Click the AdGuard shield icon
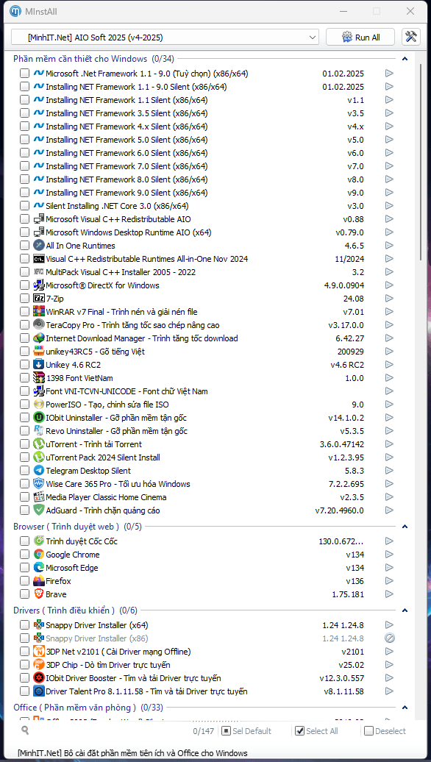The image size is (431, 762). pyautogui.click(x=39, y=510)
